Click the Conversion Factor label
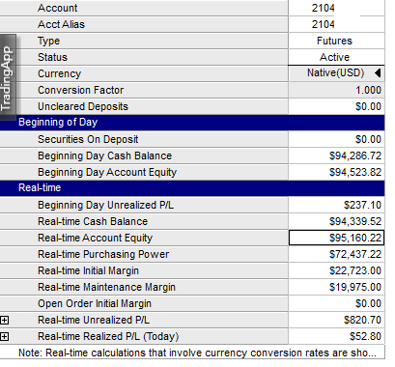395x367 pixels. pos(80,90)
